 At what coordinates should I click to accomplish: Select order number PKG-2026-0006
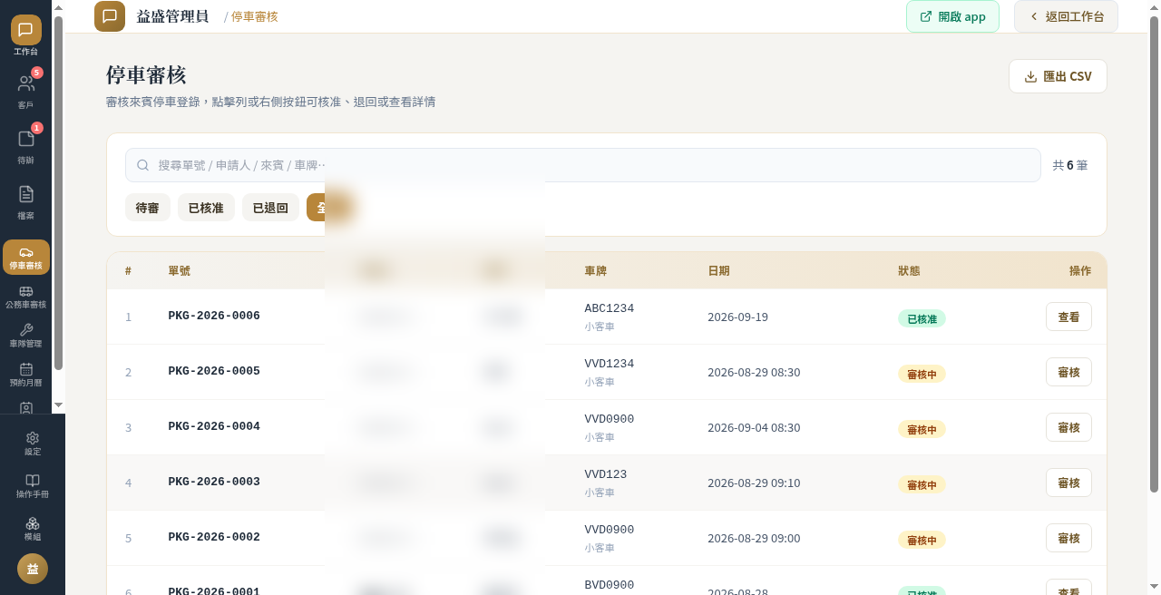pos(214,316)
